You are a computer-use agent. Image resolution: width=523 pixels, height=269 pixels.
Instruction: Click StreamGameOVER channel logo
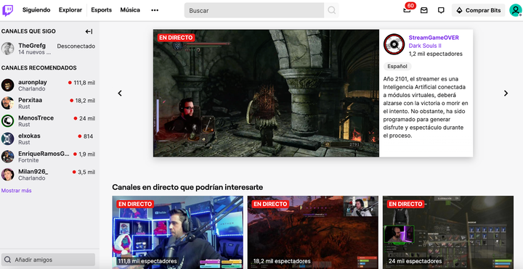[394, 44]
